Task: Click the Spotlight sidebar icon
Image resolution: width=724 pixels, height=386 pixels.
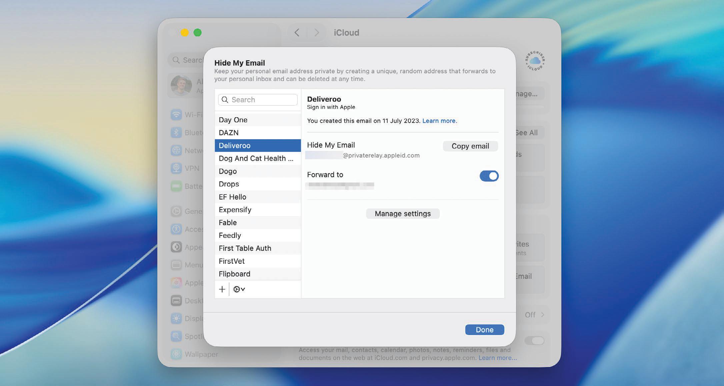Action: tap(176, 336)
